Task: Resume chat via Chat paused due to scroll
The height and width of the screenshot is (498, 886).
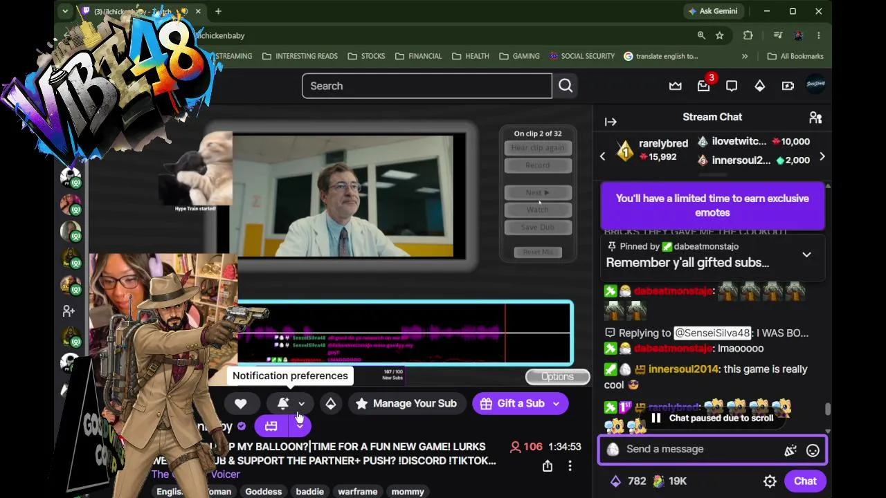Action: 712,418
